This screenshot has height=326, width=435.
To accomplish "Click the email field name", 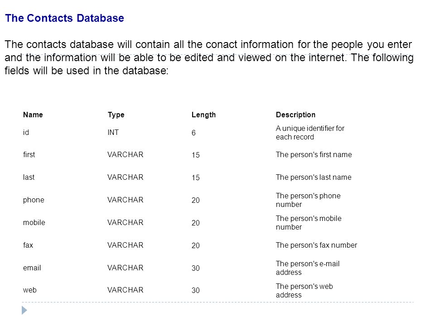I will [32, 268].
